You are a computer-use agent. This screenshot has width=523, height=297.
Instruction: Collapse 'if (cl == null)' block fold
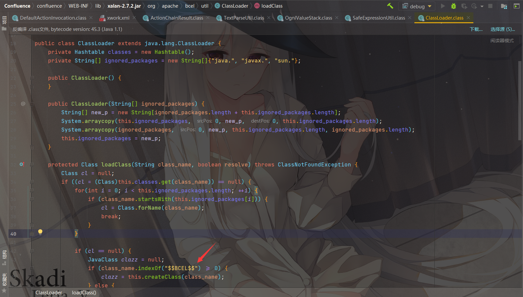(x=32, y=251)
